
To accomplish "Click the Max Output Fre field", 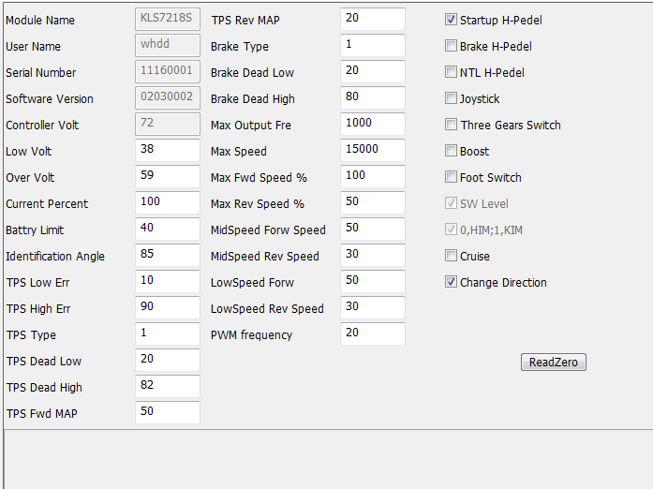I will [372, 124].
